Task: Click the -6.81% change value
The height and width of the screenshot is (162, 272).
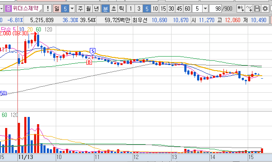Action: [15, 20]
